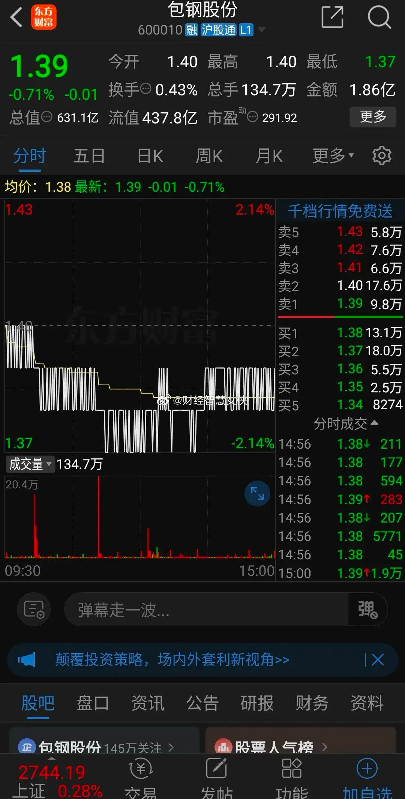Select 卖4 order at 1.42
The width and height of the screenshot is (405, 799).
coord(340,250)
